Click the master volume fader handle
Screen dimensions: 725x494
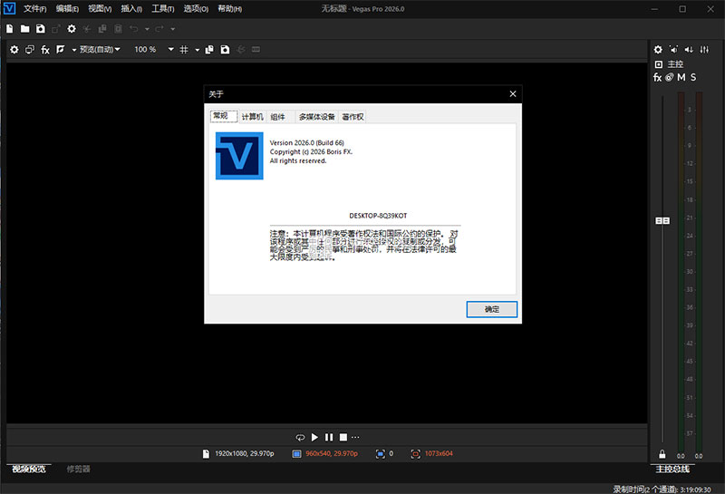(x=662, y=221)
